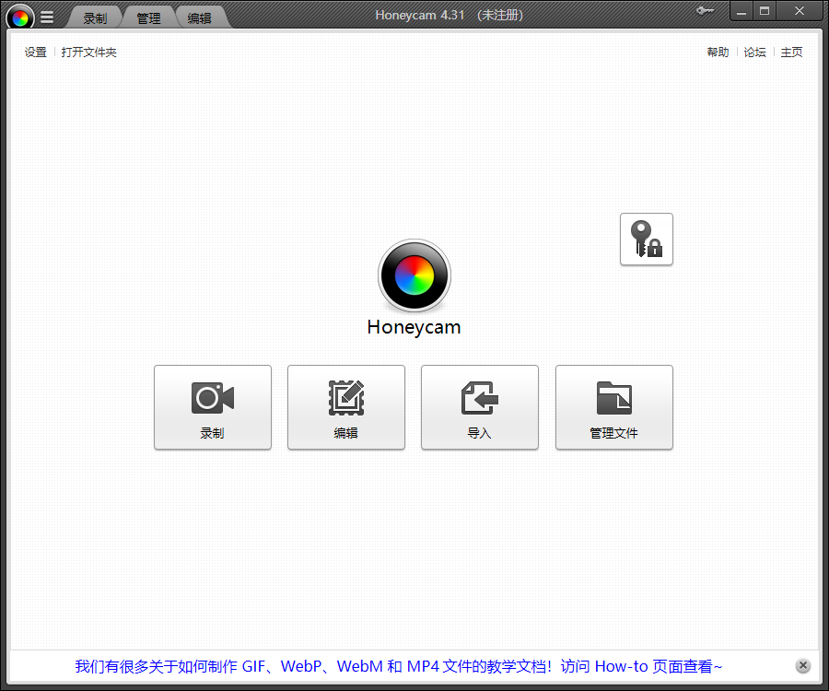
Task: Go to 主页 homepage link
Action: point(791,52)
